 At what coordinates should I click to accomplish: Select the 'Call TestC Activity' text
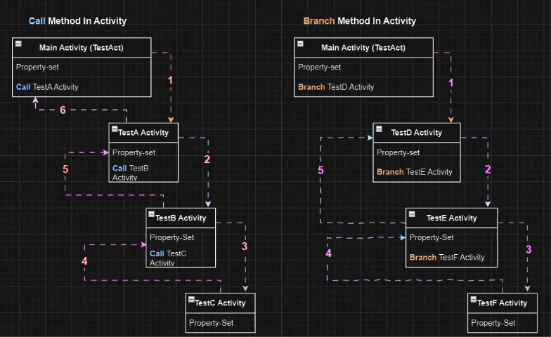[x=168, y=258]
